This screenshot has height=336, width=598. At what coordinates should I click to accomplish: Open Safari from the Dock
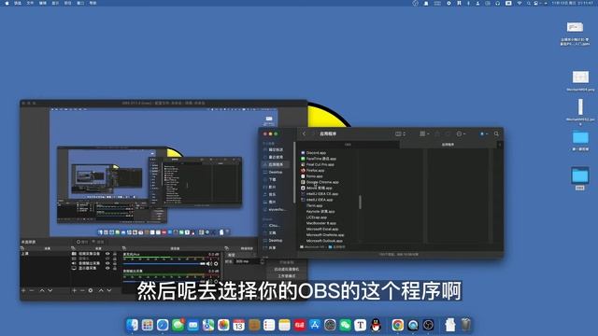click(163, 325)
